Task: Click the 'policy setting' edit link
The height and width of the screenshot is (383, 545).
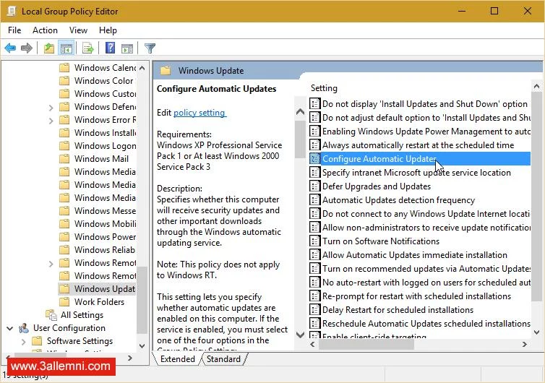Action: coord(199,113)
